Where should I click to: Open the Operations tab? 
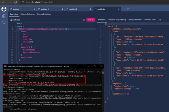pyautogui.click(x=14, y=14)
